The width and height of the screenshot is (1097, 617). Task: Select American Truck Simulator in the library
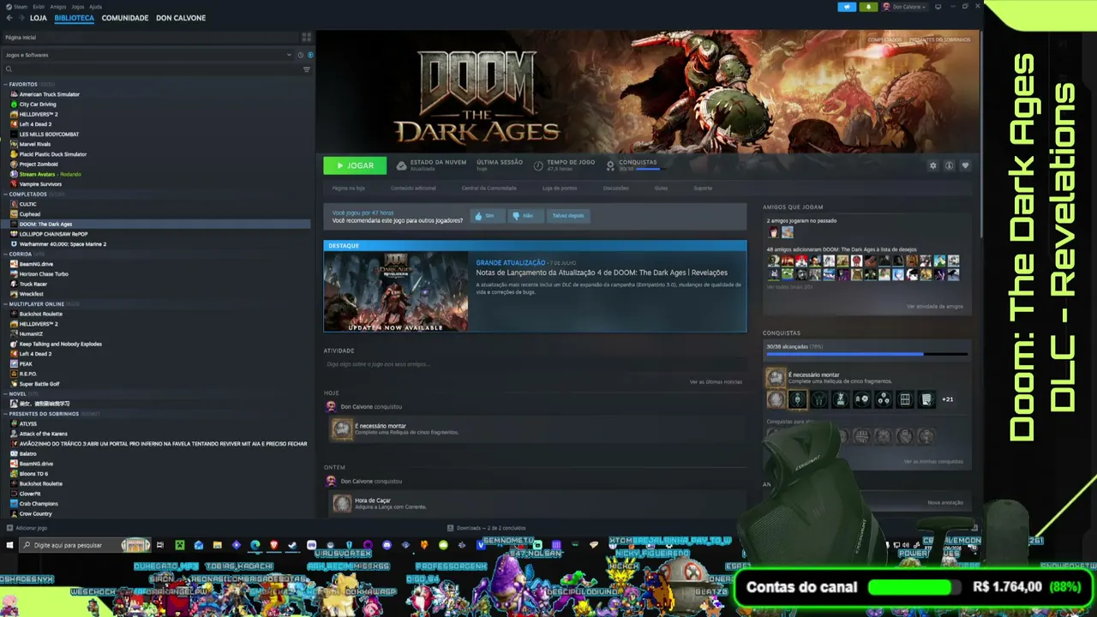[49, 94]
